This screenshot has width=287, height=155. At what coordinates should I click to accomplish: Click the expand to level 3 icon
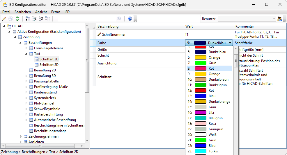coord(41,19)
